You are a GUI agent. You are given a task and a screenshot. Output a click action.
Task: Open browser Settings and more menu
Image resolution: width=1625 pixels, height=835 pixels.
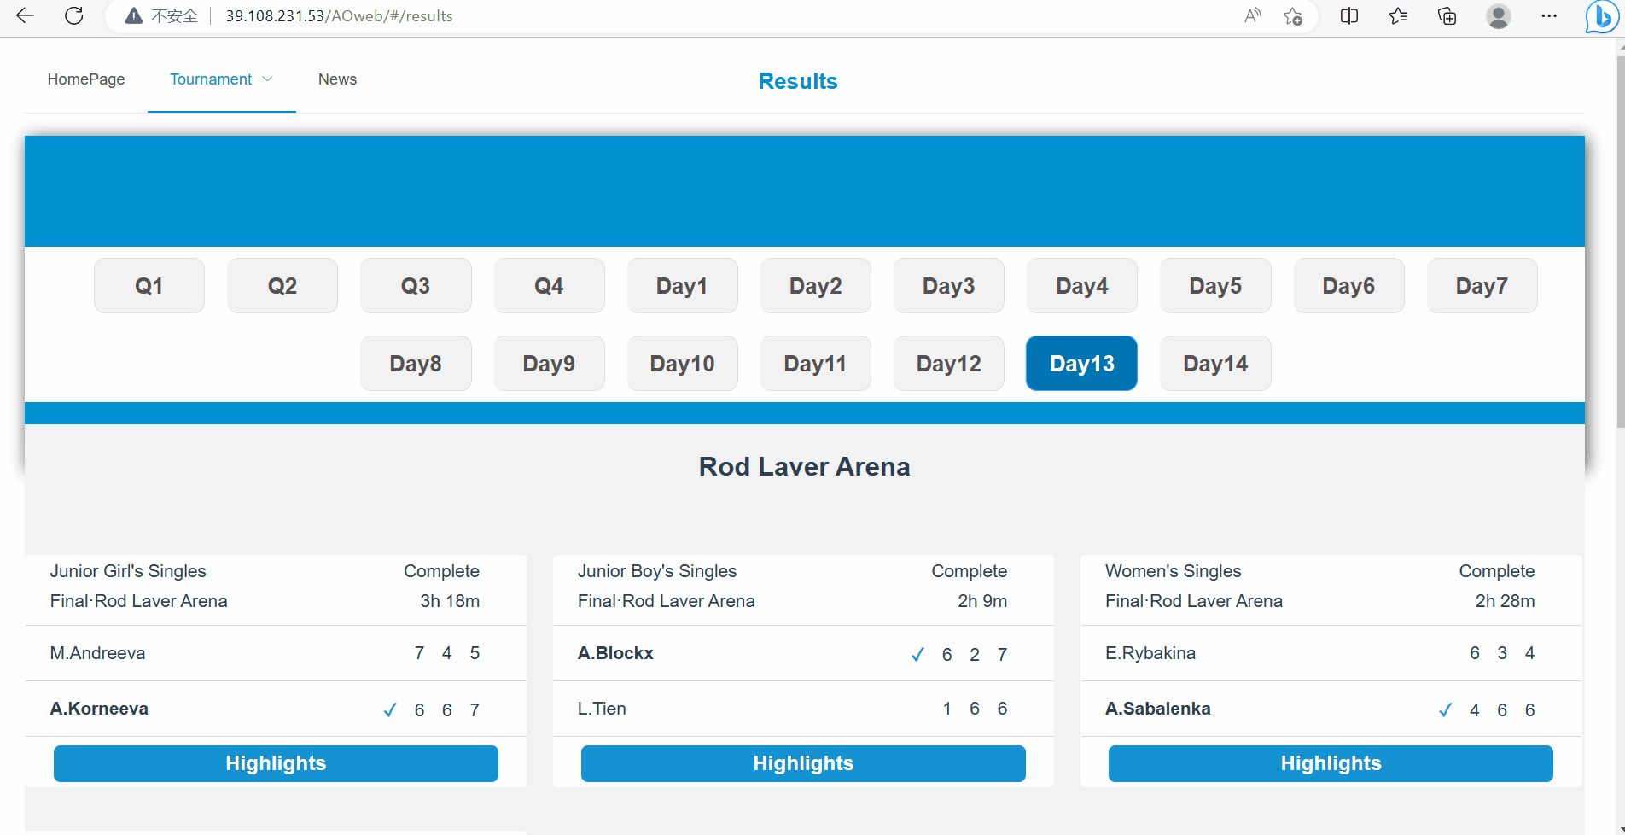pyautogui.click(x=1549, y=15)
